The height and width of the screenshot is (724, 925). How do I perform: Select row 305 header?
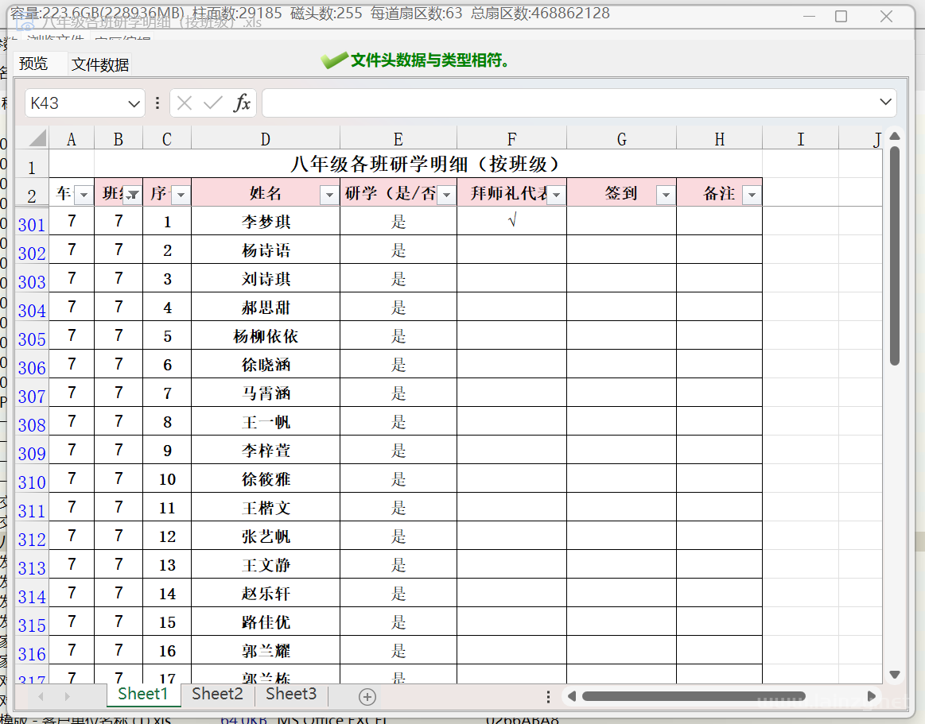32,339
